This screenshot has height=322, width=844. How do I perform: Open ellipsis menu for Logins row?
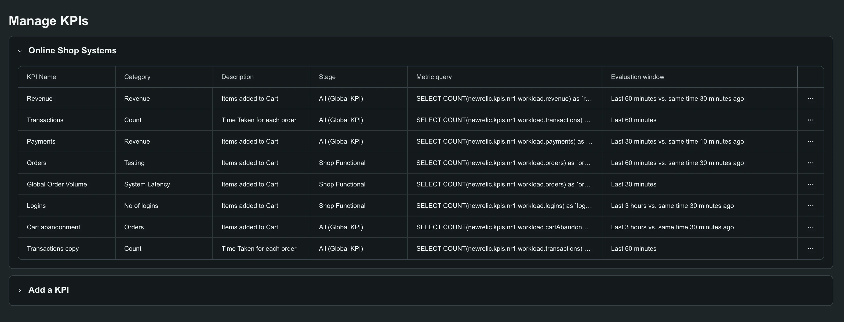click(x=810, y=206)
